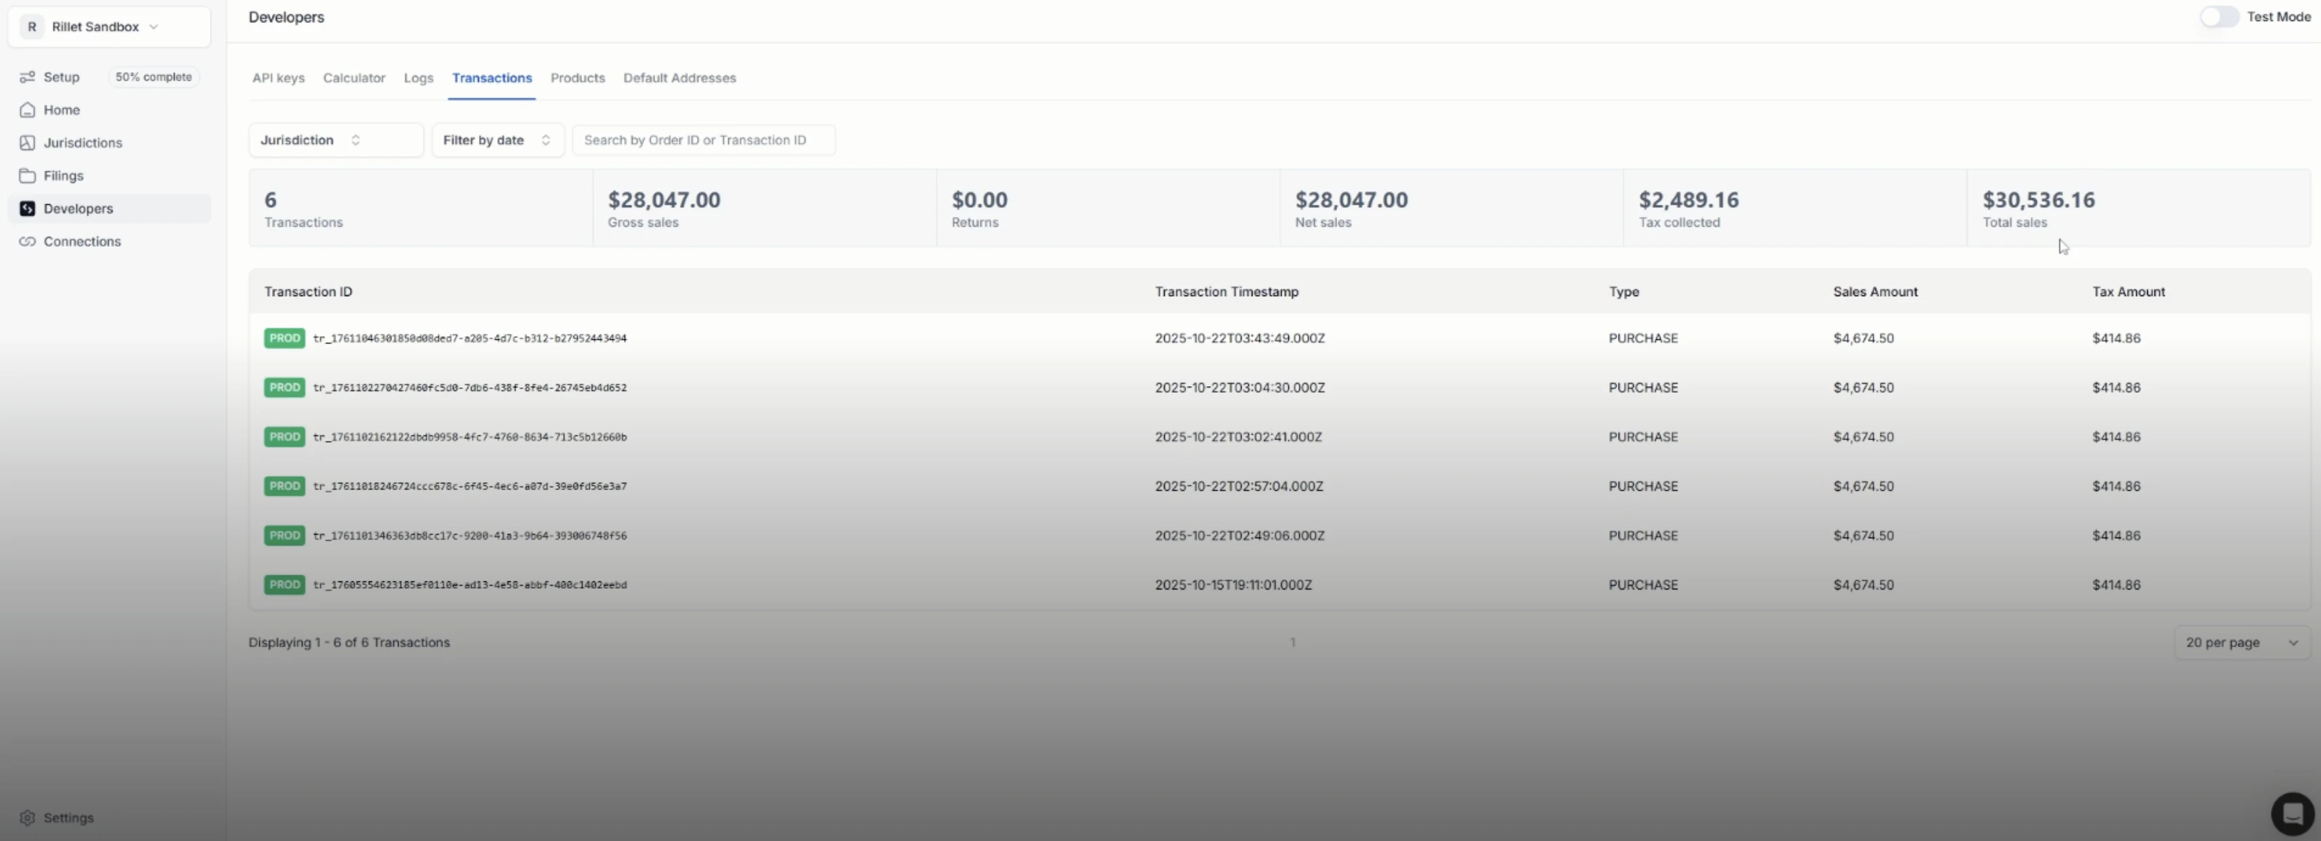Viewport: 2321px width, 841px height.
Task: Switch to the Logs tab
Action: pyautogui.click(x=419, y=78)
